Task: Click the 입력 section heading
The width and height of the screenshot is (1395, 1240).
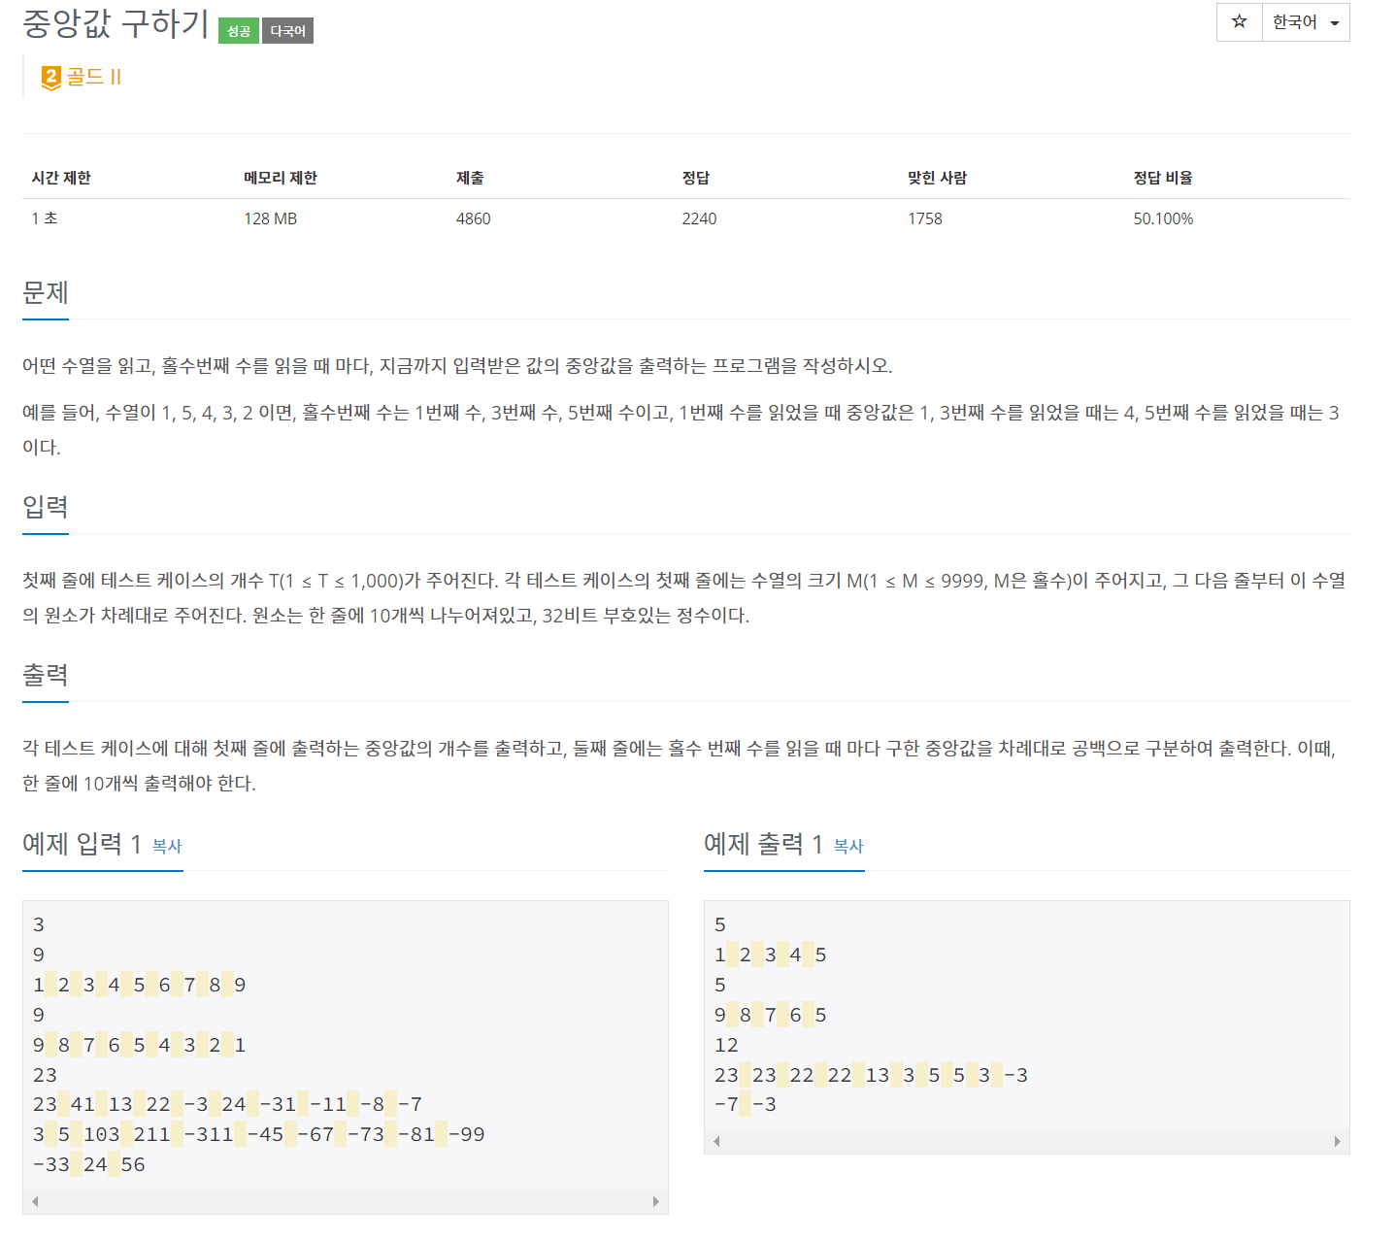Action: click(x=46, y=507)
